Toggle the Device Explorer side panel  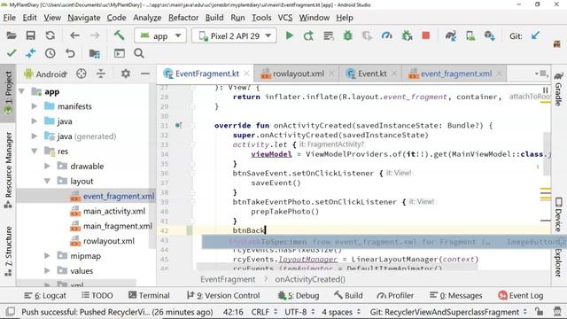click(559, 237)
